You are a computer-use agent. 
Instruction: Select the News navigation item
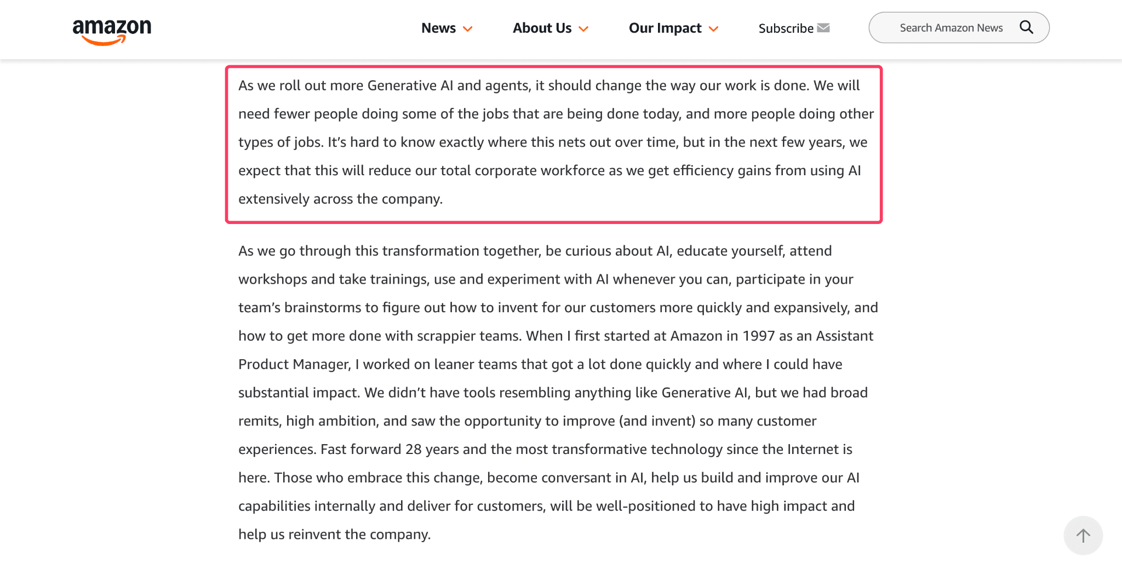pos(438,28)
